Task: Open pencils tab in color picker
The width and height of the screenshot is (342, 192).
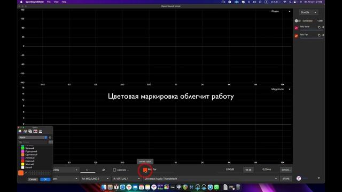Action: pyautogui.click(x=41, y=131)
